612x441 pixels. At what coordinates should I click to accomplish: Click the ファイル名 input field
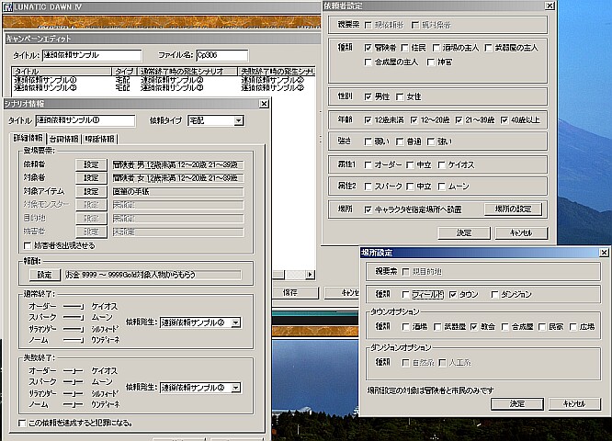[220, 55]
